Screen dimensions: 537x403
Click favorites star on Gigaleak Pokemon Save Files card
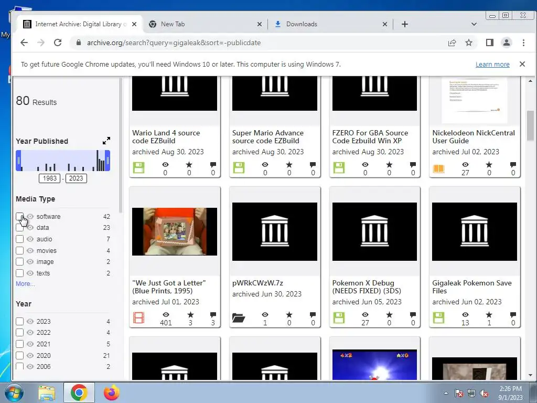click(x=489, y=315)
